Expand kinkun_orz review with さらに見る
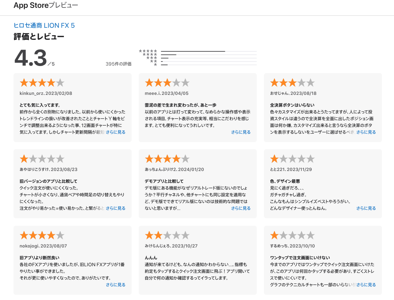Viewport: 394px width, 300px height. pyautogui.click(x=115, y=132)
